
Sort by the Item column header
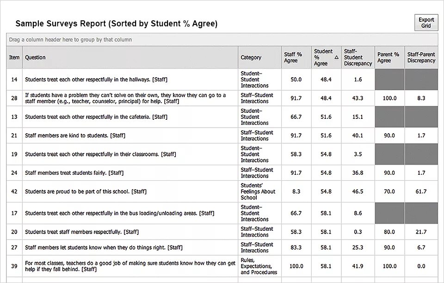(x=14, y=57)
